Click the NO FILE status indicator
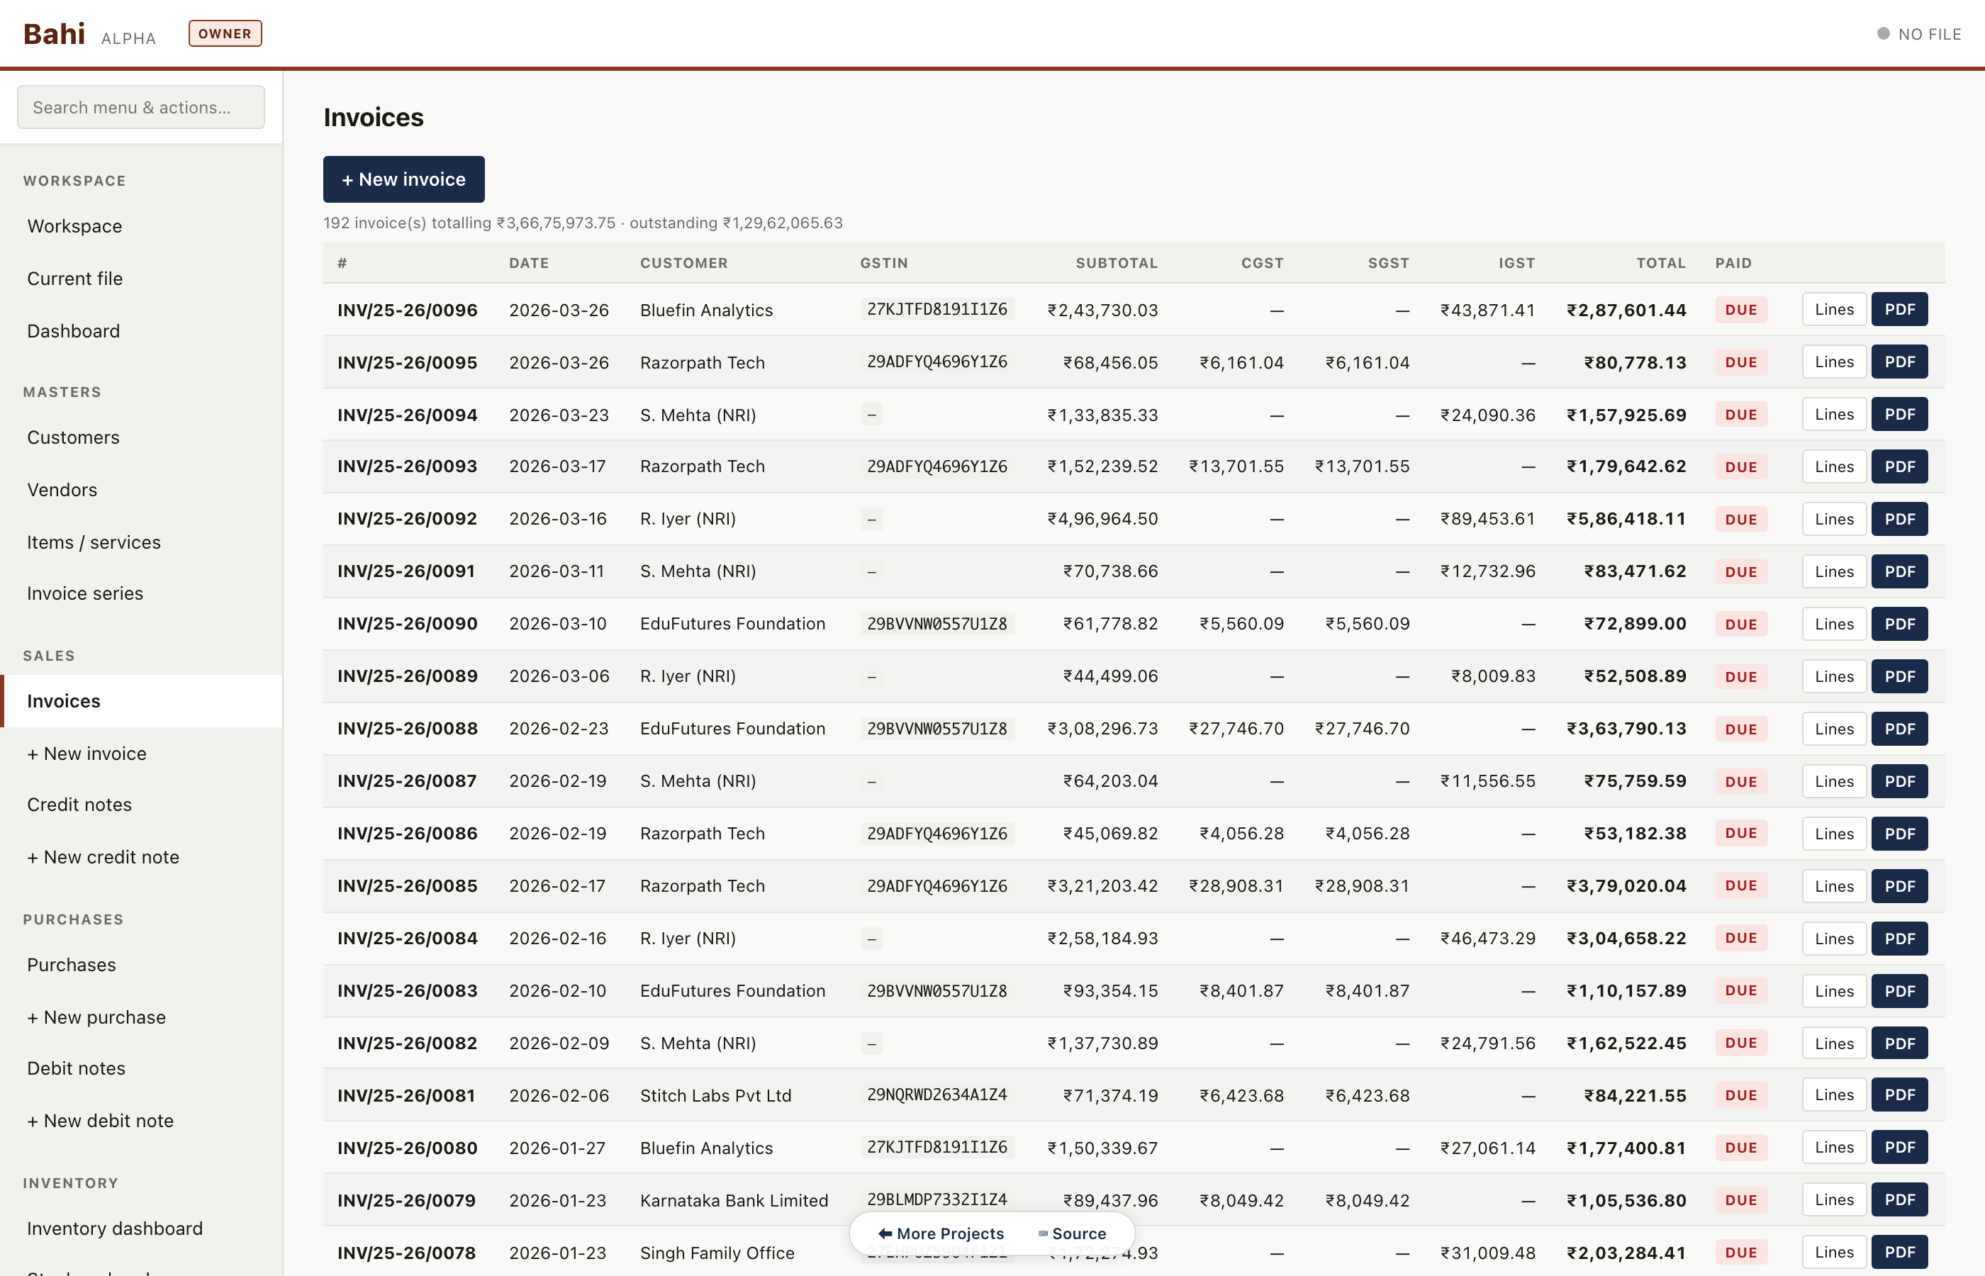 (x=1920, y=34)
